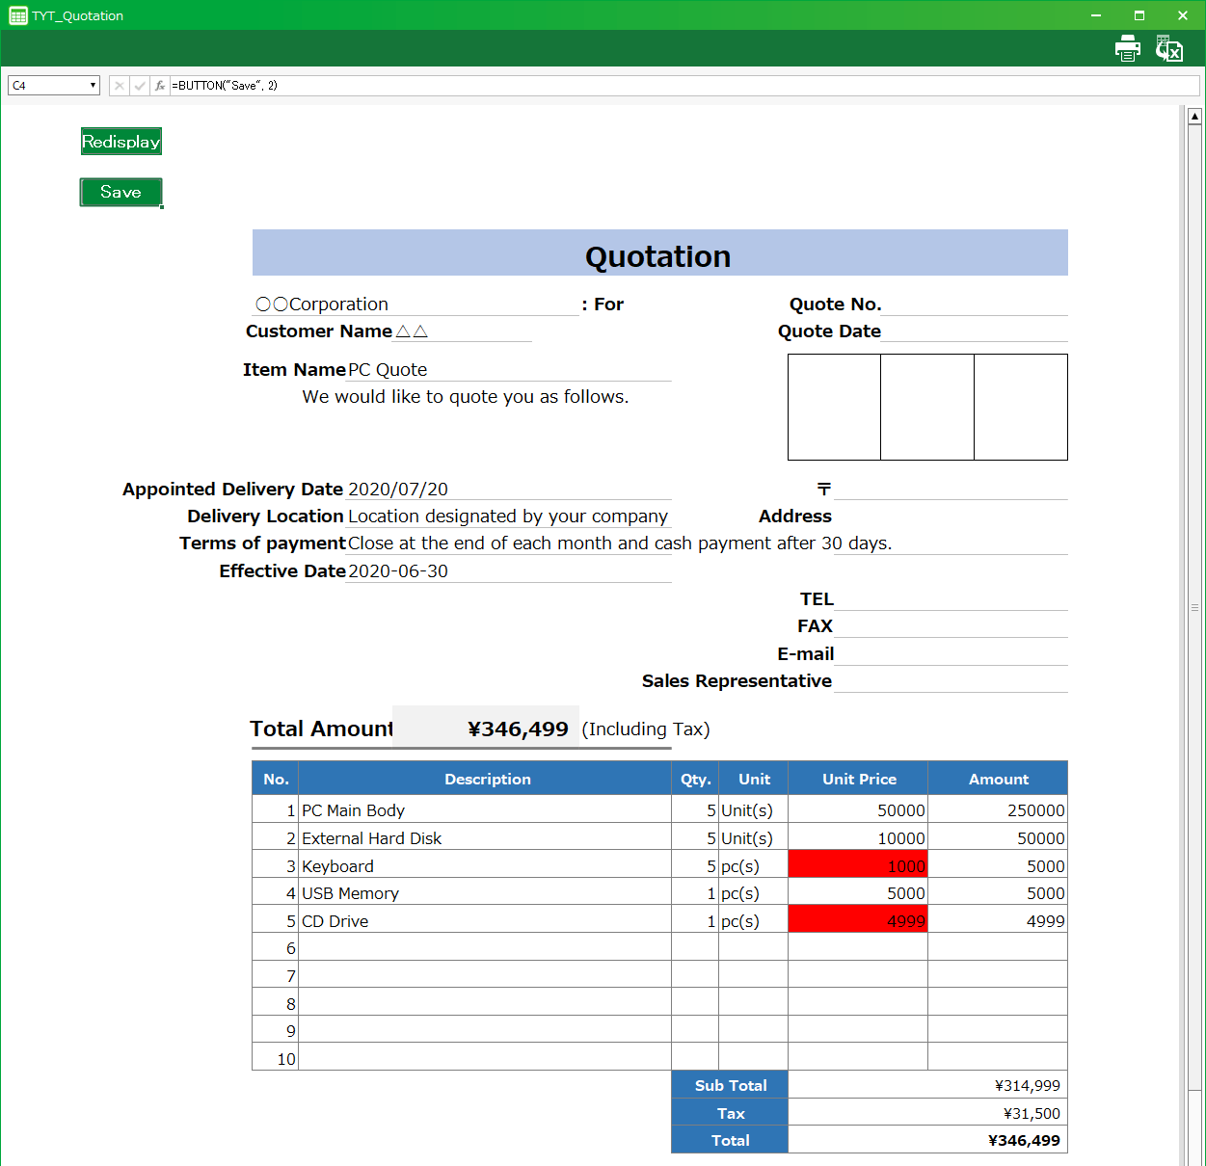Image resolution: width=1206 pixels, height=1166 pixels.
Task: Click the formula bar input field
Action: pos(675,86)
